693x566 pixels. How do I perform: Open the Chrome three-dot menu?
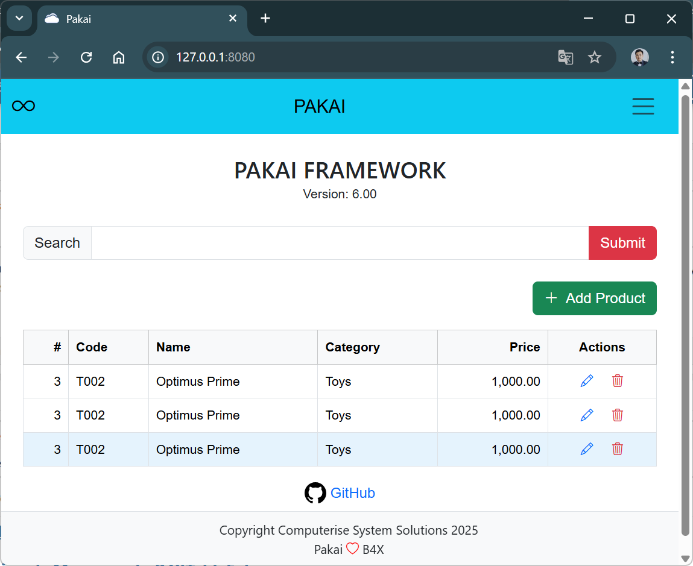pos(672,57)
